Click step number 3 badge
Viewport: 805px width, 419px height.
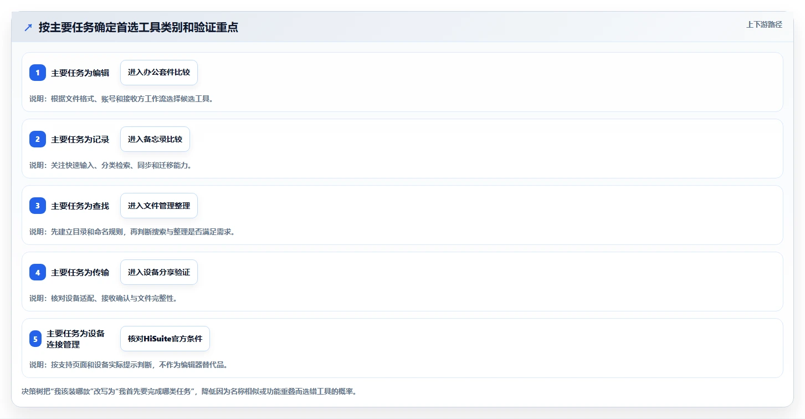pos(38,206)
